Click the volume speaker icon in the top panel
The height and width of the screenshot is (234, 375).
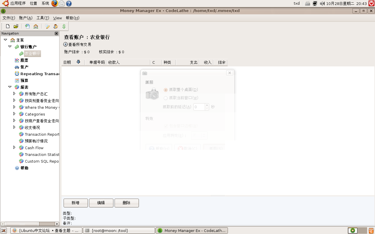point(322,4)
